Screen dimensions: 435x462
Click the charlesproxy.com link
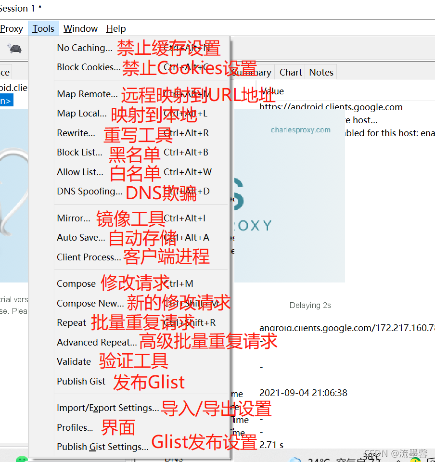click(x=300, y=130)
